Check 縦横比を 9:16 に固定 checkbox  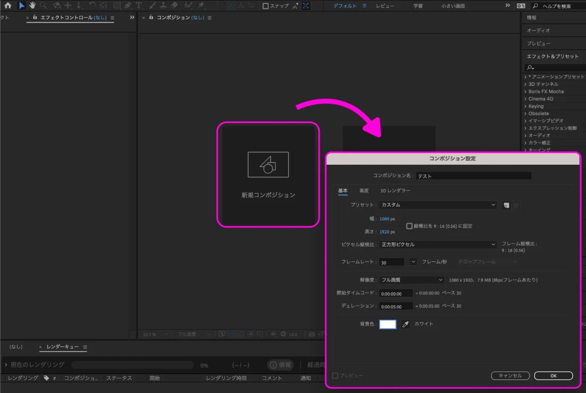point(409,226)
